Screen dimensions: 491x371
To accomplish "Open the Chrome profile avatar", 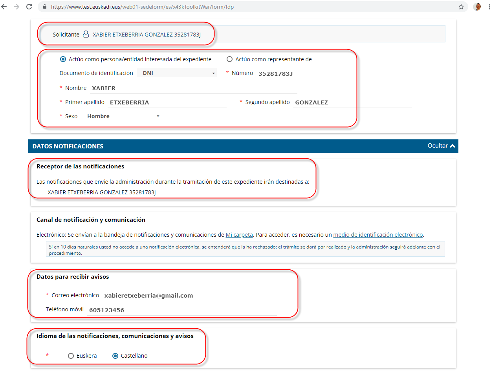I will 478,7.
